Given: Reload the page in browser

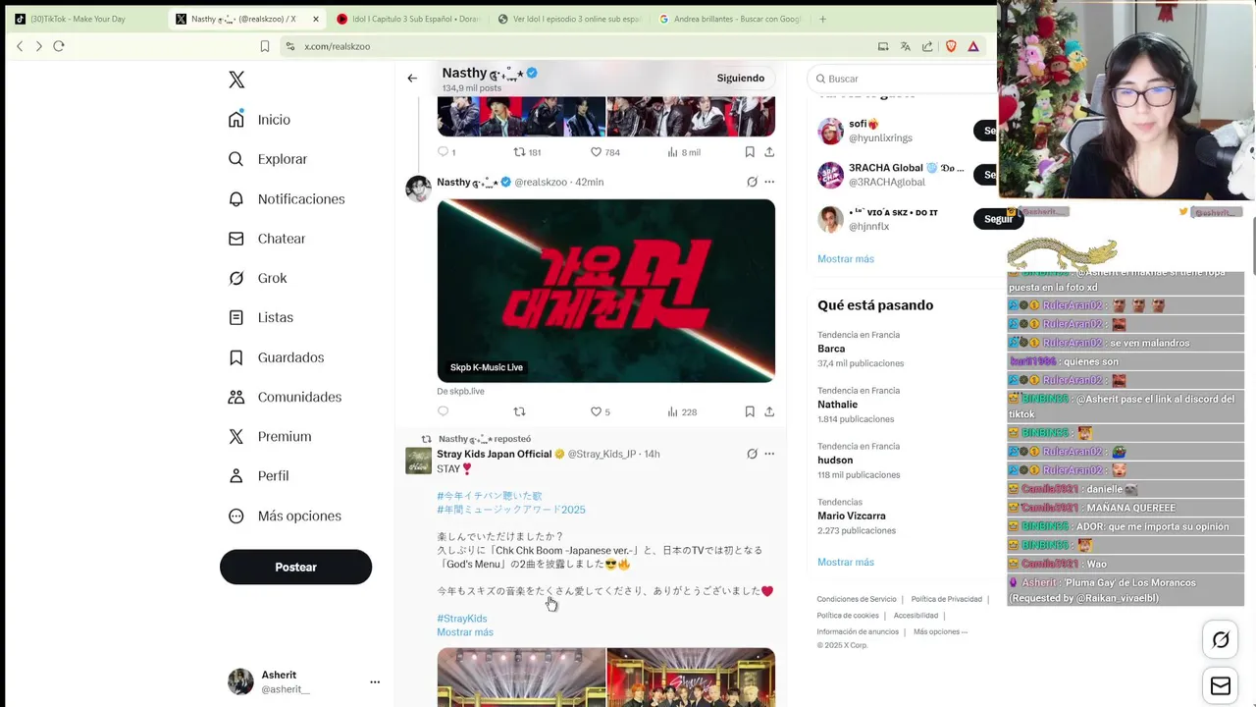Looking at the screenshot, I should [59, 46].
